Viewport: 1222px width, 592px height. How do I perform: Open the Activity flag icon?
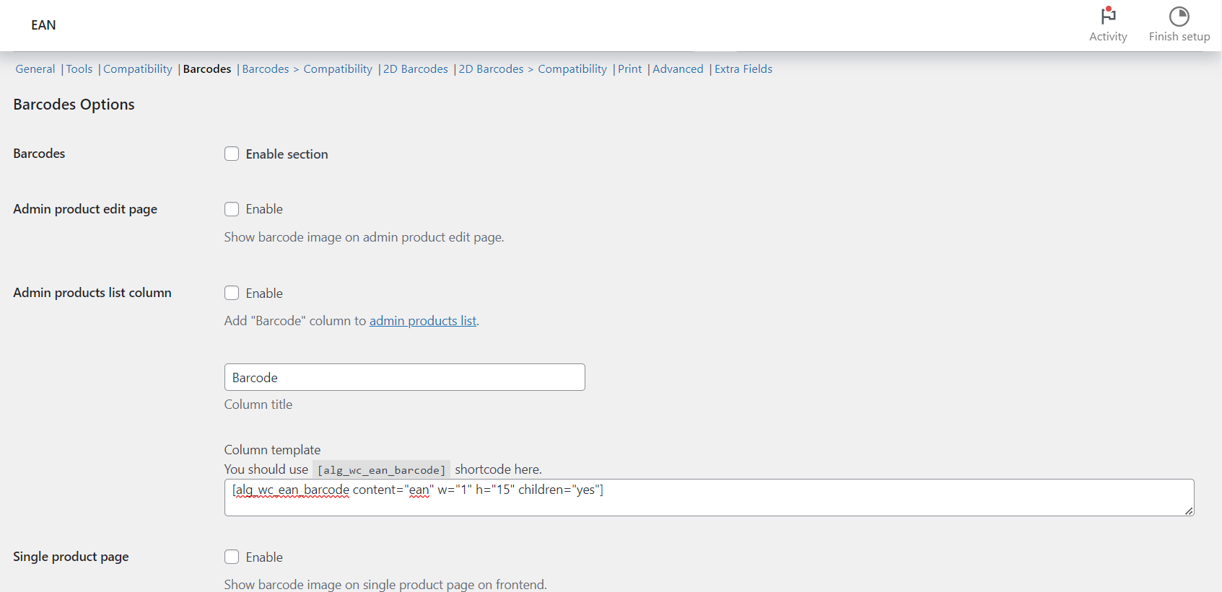coord(1108,17)
